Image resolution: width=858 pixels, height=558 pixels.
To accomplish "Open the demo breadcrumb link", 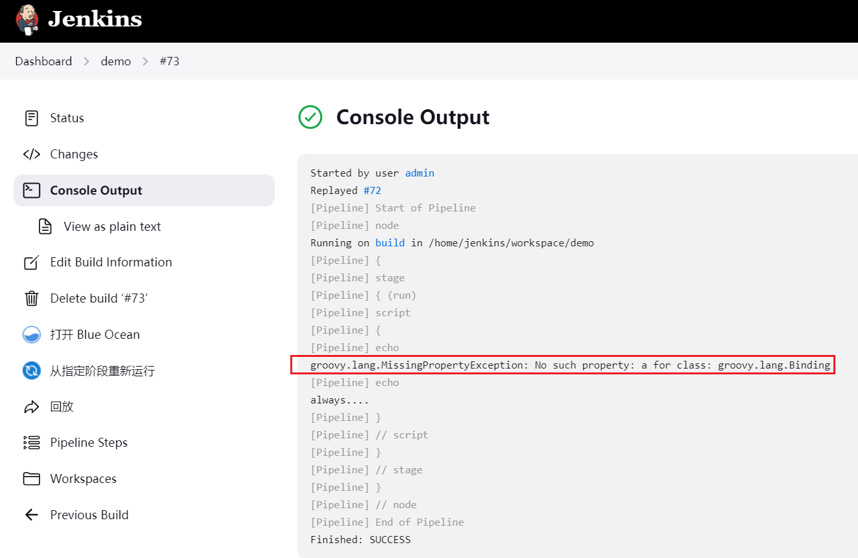I will (x=116, y=61).
